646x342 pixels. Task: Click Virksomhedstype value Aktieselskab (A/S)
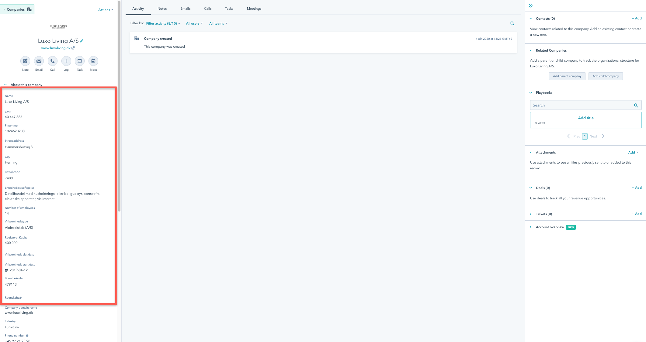pyautogui.click(x=19, y=228)
